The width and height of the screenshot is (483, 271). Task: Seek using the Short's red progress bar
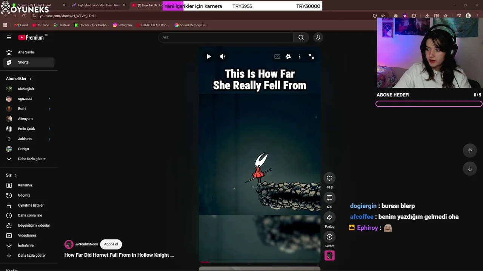[x=260, y=262]
